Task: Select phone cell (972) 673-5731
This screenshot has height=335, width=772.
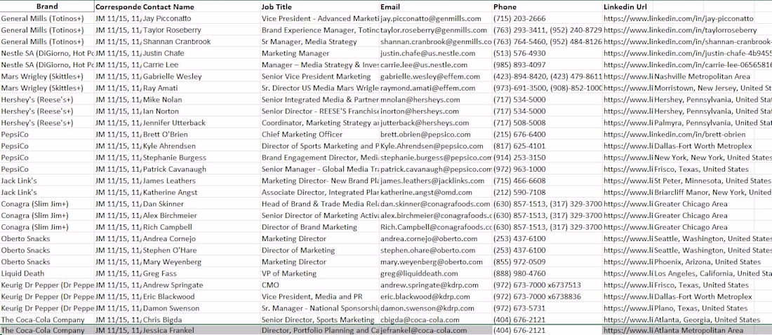Action: tap(547, 308)
